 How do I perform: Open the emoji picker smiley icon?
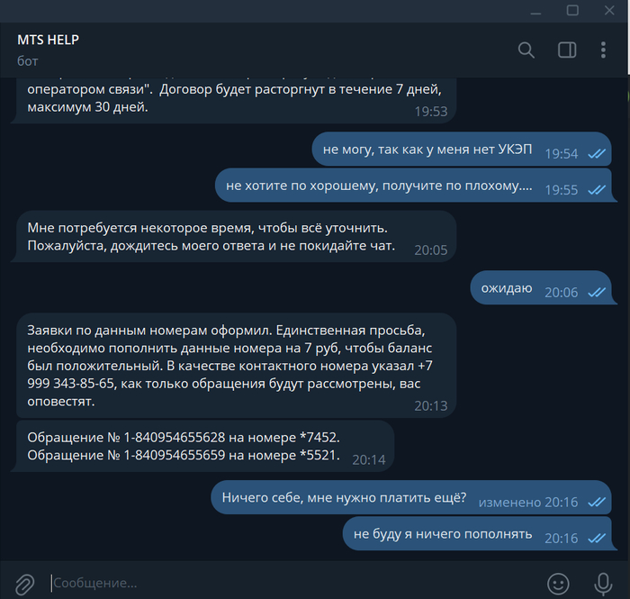559,583
